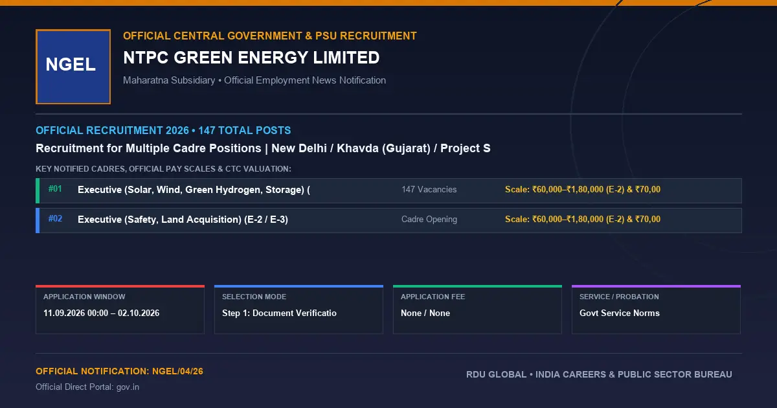
Task: Click the 'Govt Service Norms' value
Action: pyautogui.click(x=620, y=313)
